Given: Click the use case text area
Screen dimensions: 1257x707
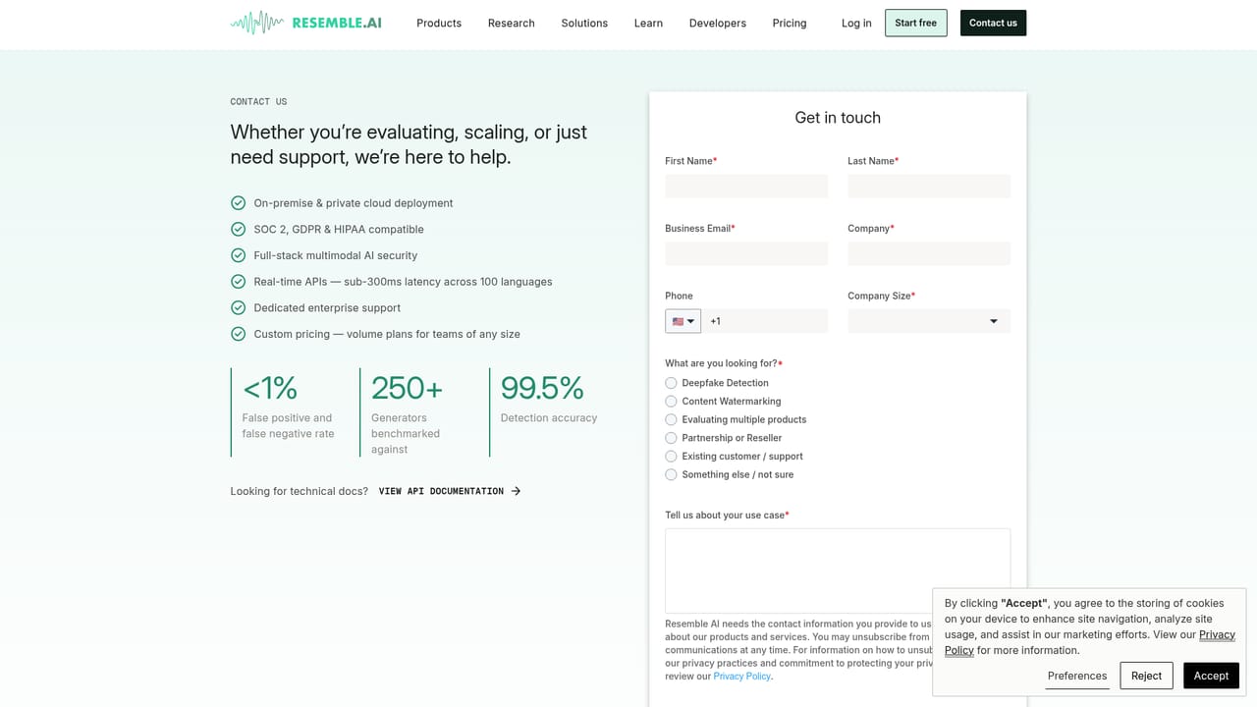Looking at the screenshot, I should (x=838, y=571).
